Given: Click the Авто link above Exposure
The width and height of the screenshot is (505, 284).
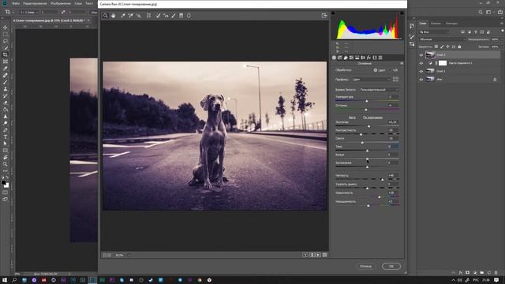Looking at the screenshot, I should pos(352,118).
